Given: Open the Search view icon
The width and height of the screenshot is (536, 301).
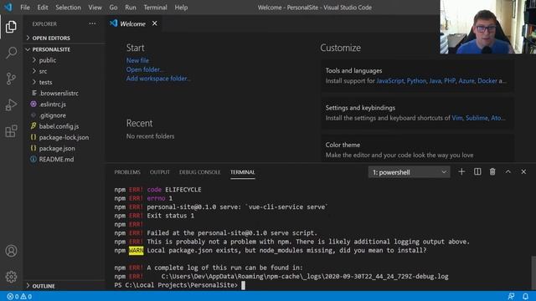Looking at the screenshot, I should tap(11, 53).
